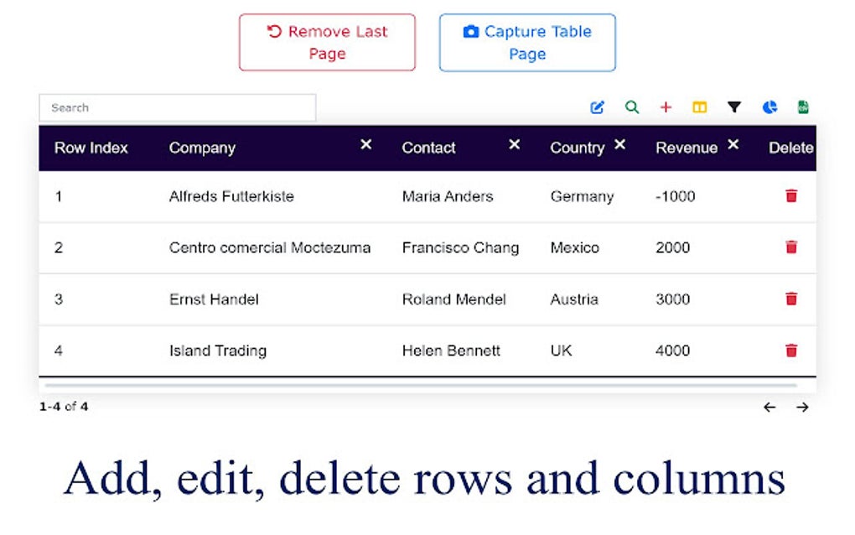Remove the Company column
The image size is (855, 535).
(x=366, y=145)
